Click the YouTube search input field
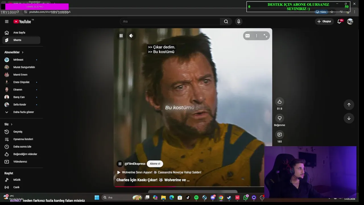This screenshot has height=205, width=364. pyautogui.click(x=170, y=21)
